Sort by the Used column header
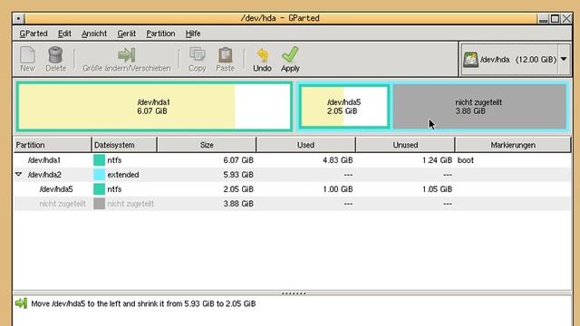This screenshot has height=326, width=580. point(306,145)
